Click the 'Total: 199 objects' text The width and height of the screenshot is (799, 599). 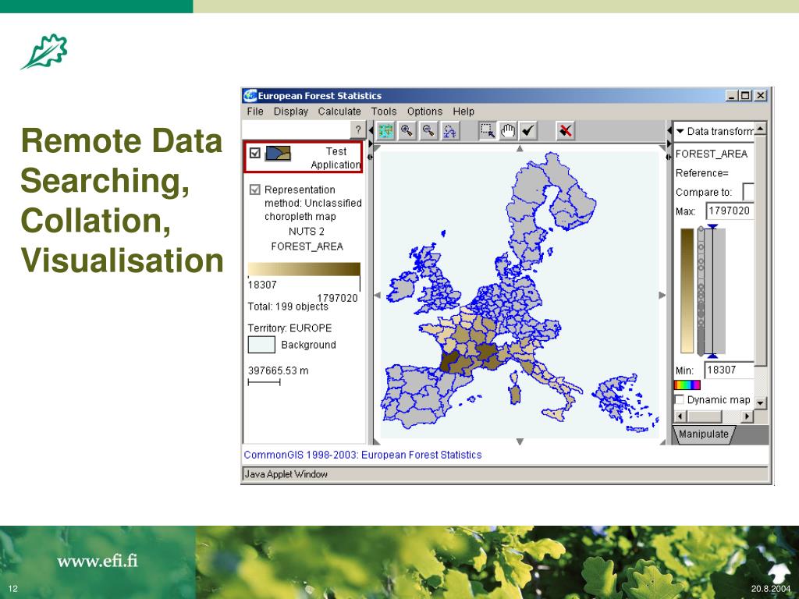click(288, 307)
